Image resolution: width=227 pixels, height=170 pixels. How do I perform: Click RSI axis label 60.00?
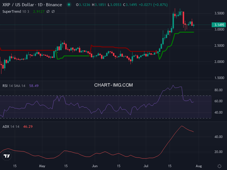[218, 101]
